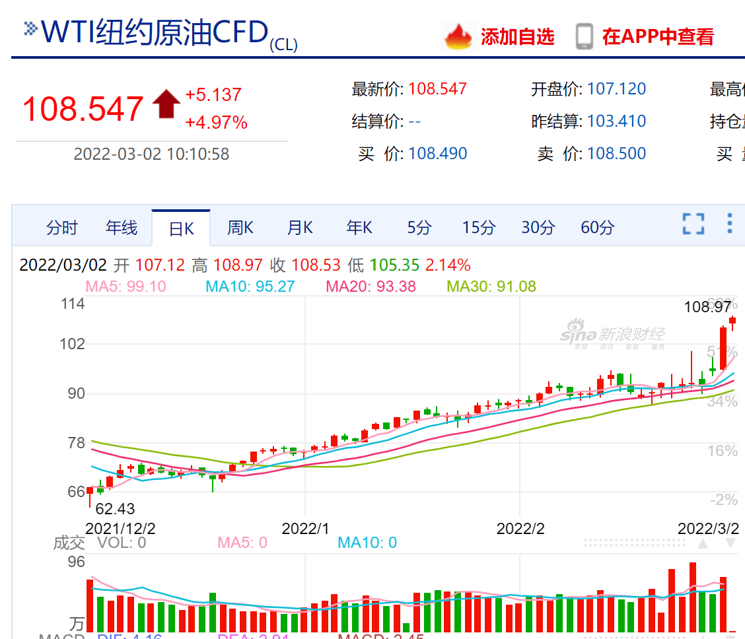Click the dotted drag handle above volume chart
Image resolution: width=745 pixels, height=639 pixels.
634,543
